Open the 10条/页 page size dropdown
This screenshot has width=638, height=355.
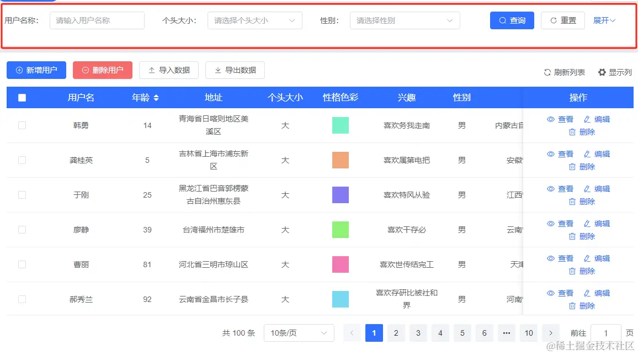click(x=299, y=333)
